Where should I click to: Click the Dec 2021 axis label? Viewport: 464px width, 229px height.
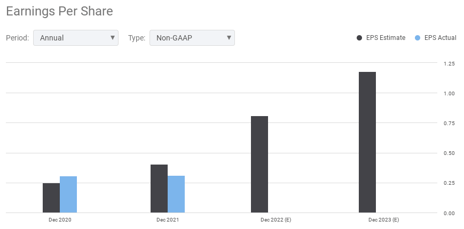[x=168, y=219]
